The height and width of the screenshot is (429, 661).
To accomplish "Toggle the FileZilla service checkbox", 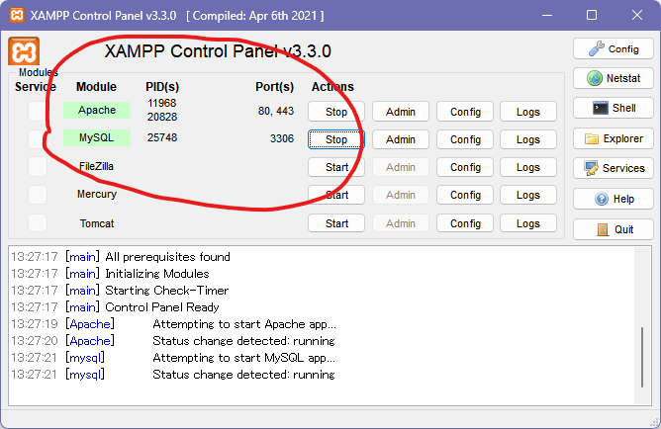I will coord(37,166).
